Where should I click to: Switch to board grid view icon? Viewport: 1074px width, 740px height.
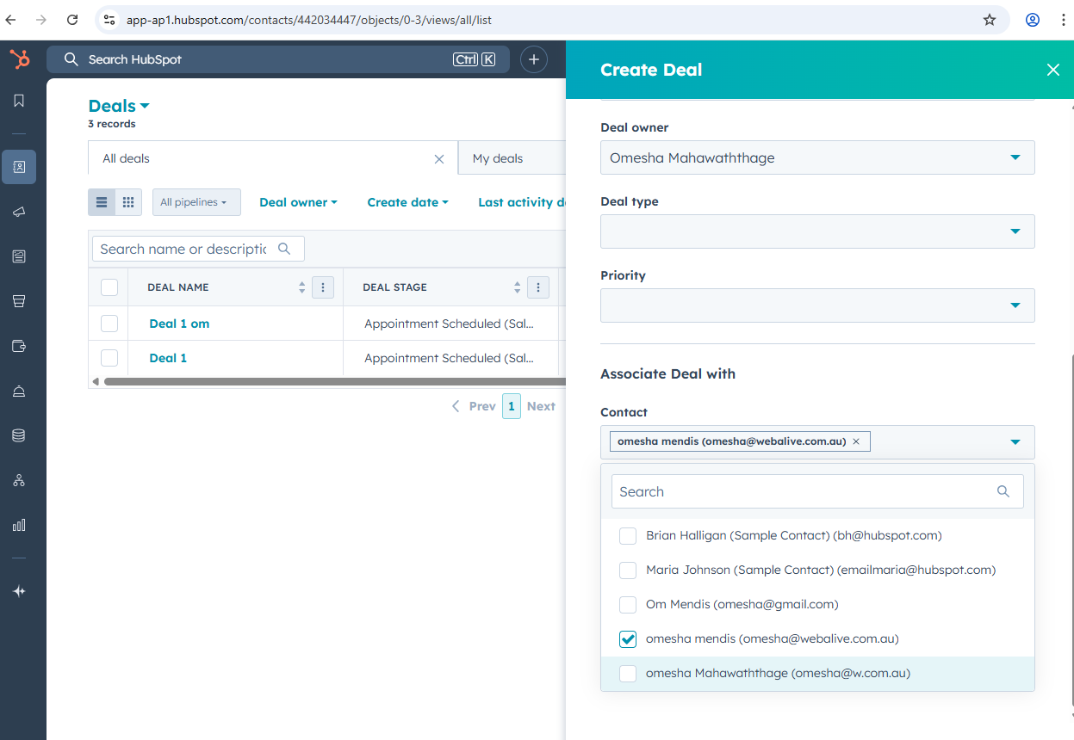pos(128,202)
